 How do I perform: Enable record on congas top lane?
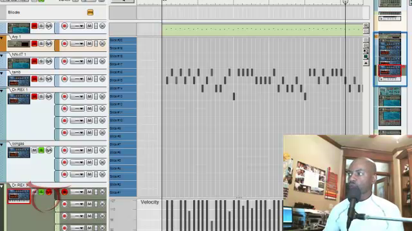point(64,150)
